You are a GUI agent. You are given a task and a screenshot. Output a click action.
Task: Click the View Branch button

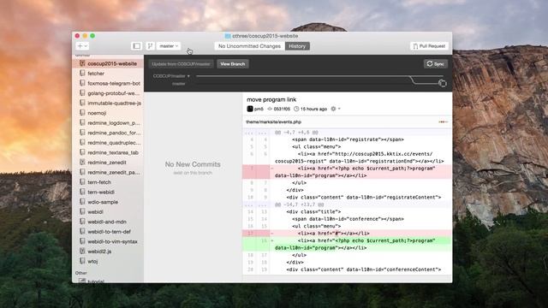233,64
